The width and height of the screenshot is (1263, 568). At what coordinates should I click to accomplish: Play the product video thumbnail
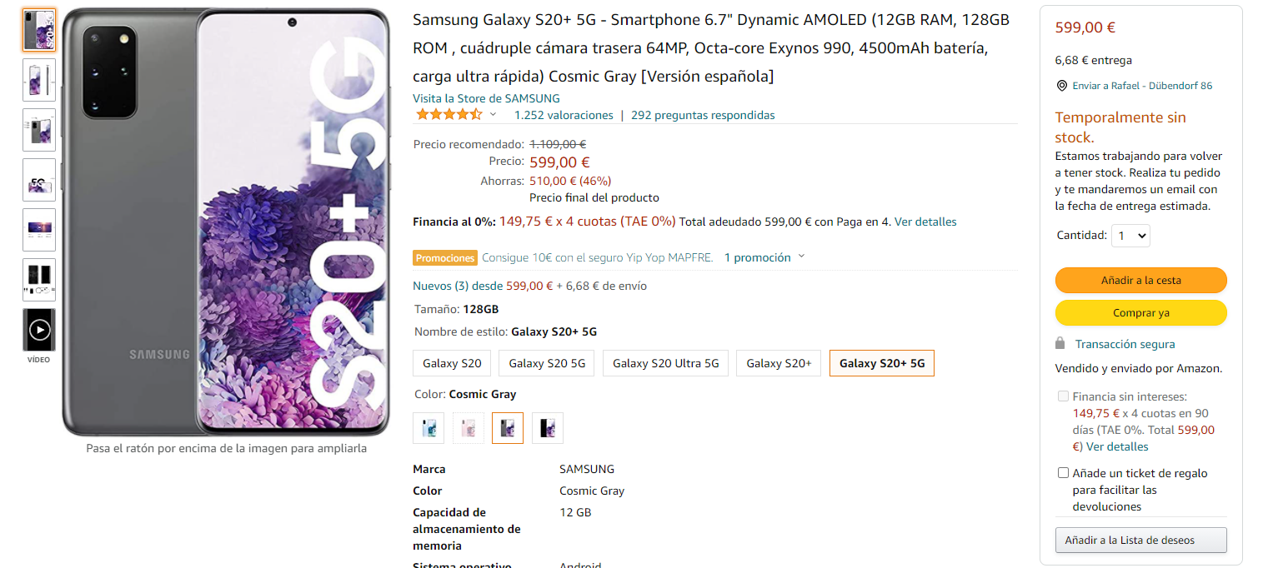(x=39, y=330)
